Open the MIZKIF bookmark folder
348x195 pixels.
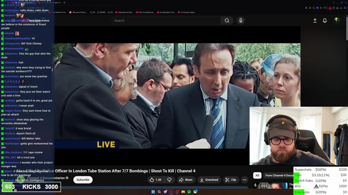pos(101,12)
